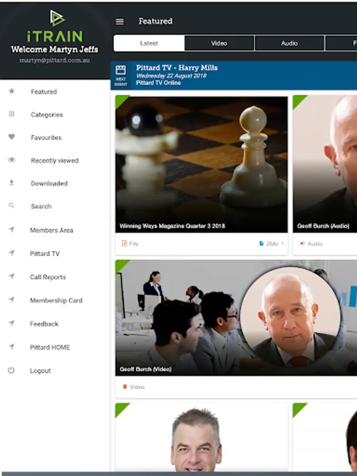
Task: Click the arrow icon beside Feedback
Action: pyautogui.click(x=12, y=323)
